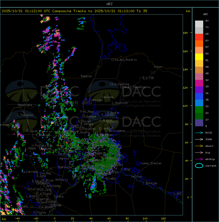Click the Composite Tracks timestamp header text
This screenshot has width=219, height=222.
pyautogui.click(x=74, y=11)
